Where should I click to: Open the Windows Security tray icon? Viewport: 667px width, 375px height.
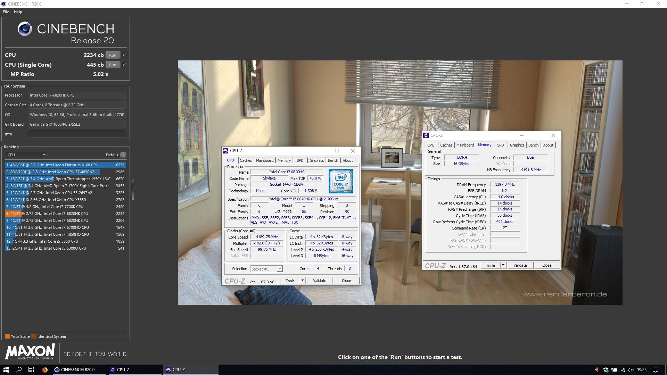(606, 370)
